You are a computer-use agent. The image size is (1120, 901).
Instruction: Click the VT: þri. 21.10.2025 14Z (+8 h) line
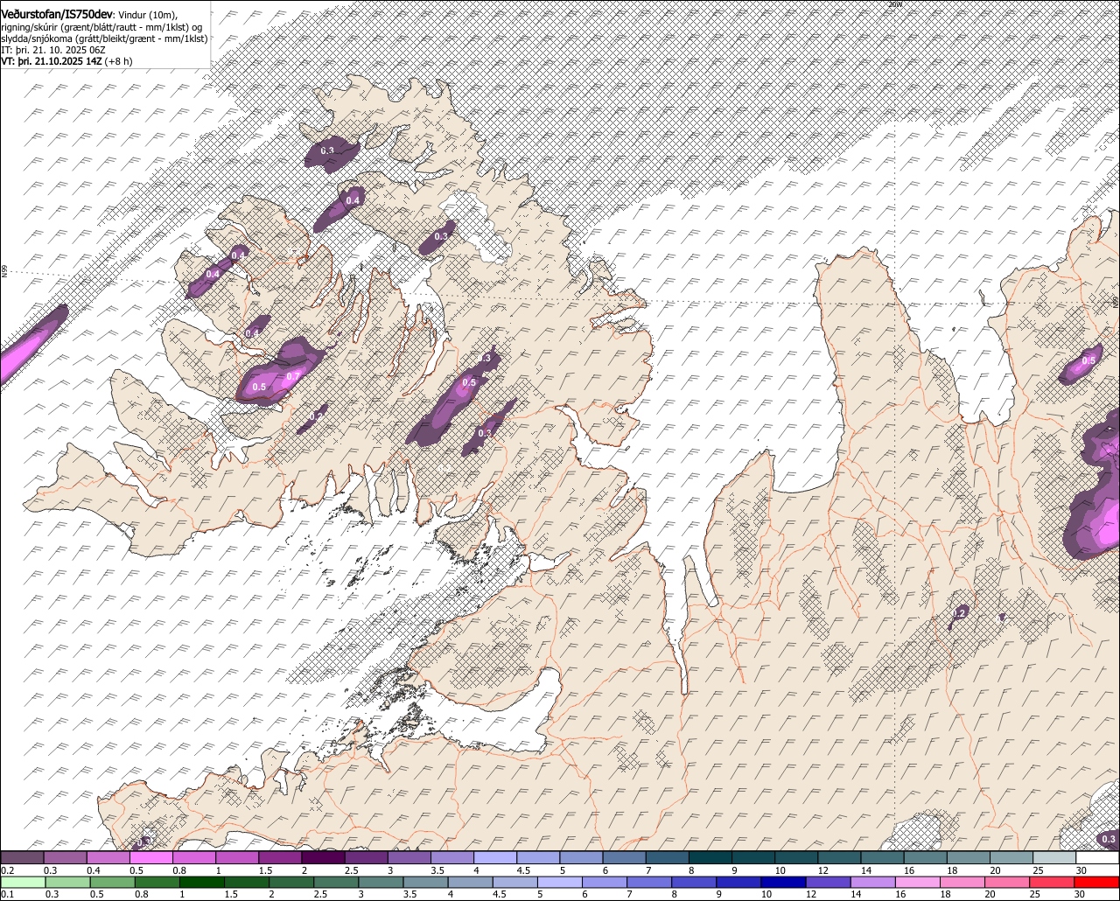67,61
